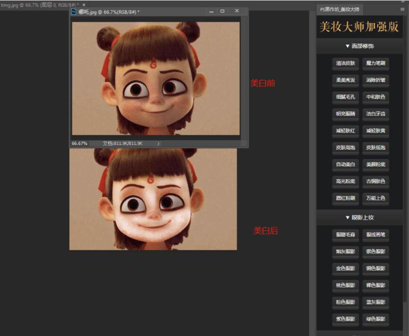Maximize the 哪吒.jpg floating window
The image size is (409, 336).
point(222,11)
